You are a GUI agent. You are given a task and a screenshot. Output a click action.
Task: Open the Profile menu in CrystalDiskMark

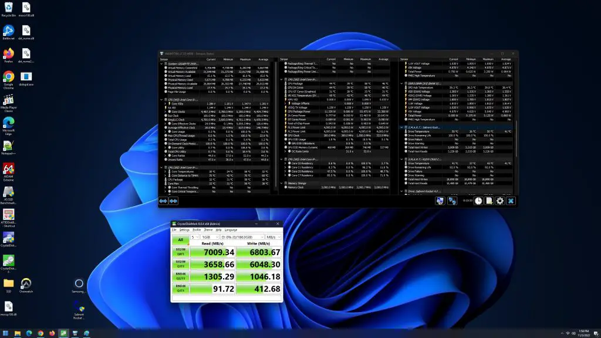(197, 230)
